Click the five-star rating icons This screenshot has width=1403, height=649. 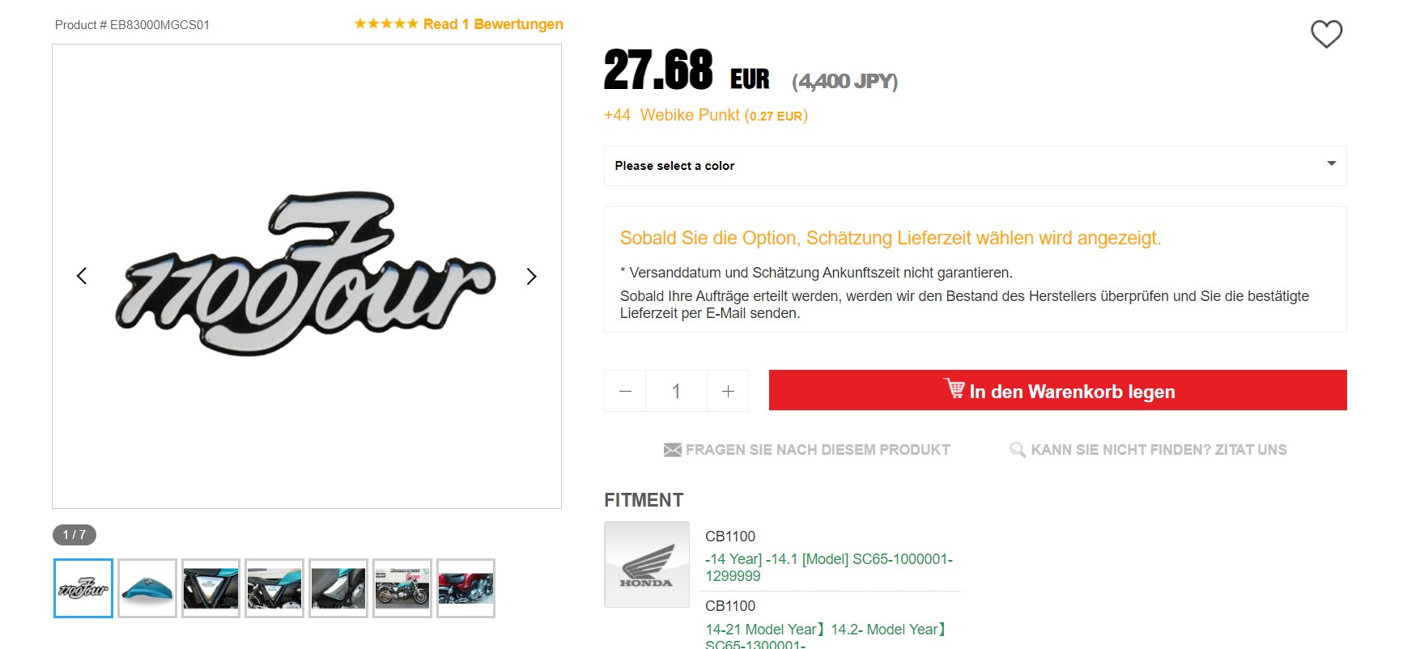point(386,24)
